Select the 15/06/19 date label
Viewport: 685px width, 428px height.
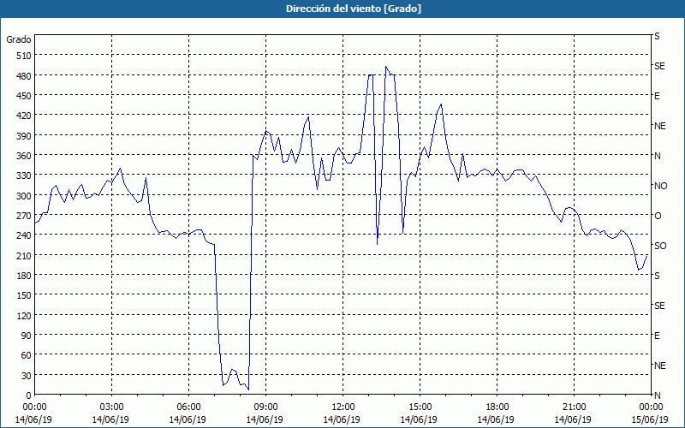click(650, 419)
